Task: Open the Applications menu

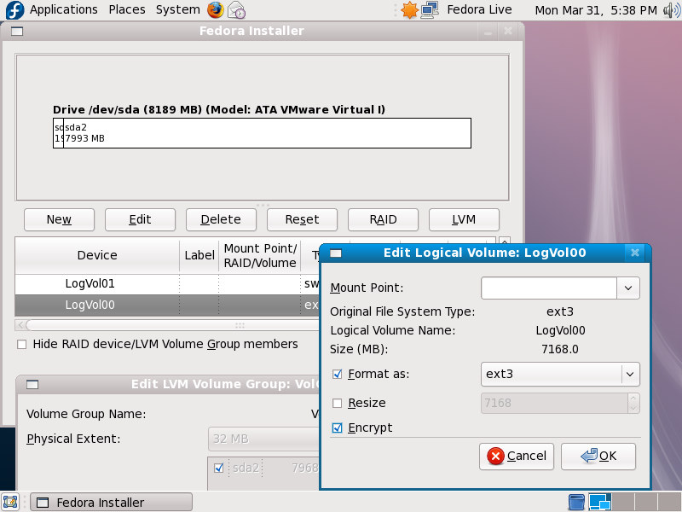Action: [x=63, y=9]
